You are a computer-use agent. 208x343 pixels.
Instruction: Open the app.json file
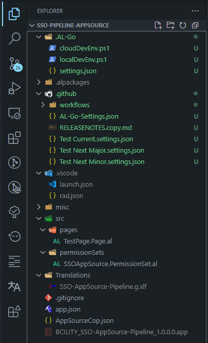pyautogui.click(x=68, y=309)
